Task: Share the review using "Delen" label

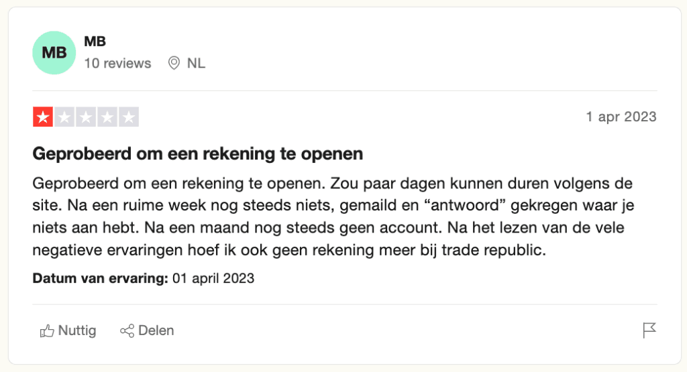Action: 156,331
